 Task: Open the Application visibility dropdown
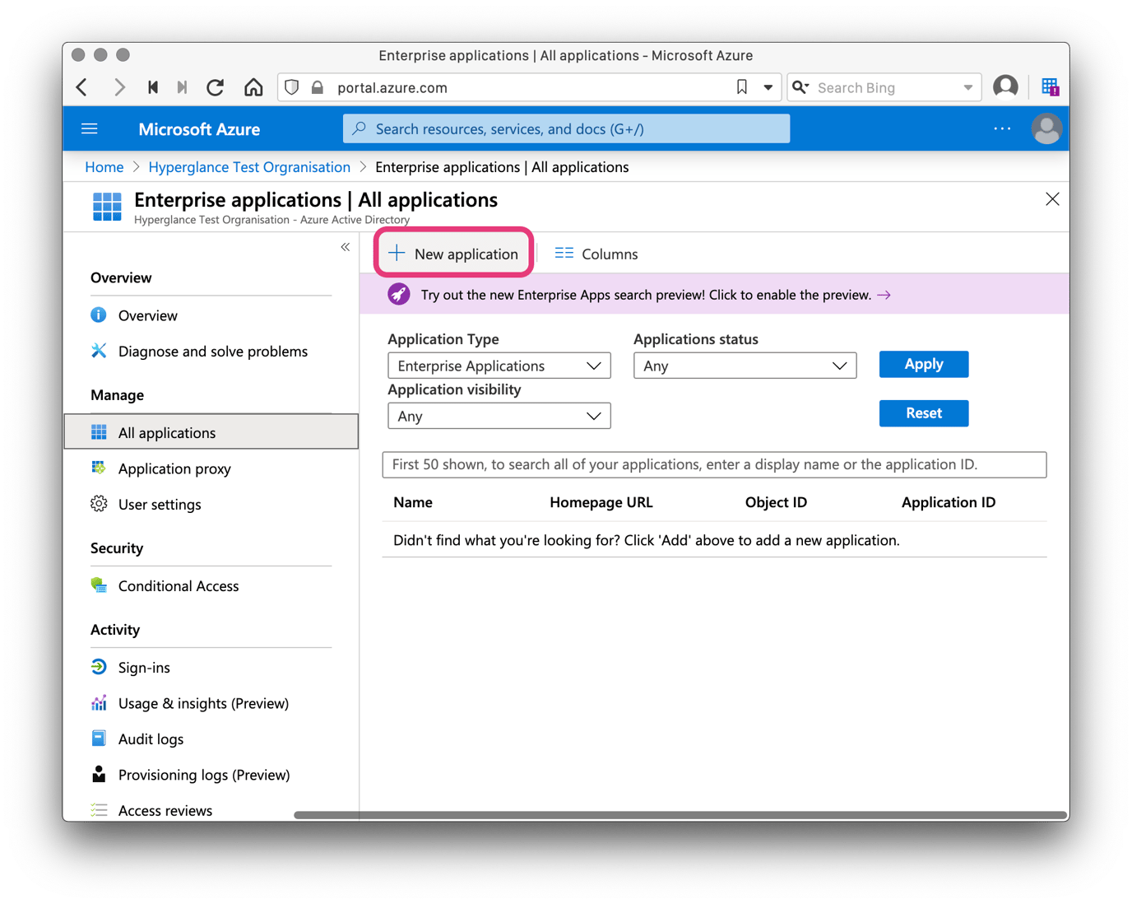coord(499,416)
